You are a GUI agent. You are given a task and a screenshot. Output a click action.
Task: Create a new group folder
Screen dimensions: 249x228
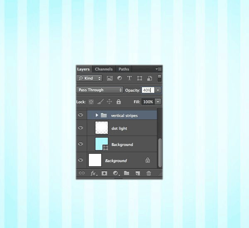[x=127, y=173]
